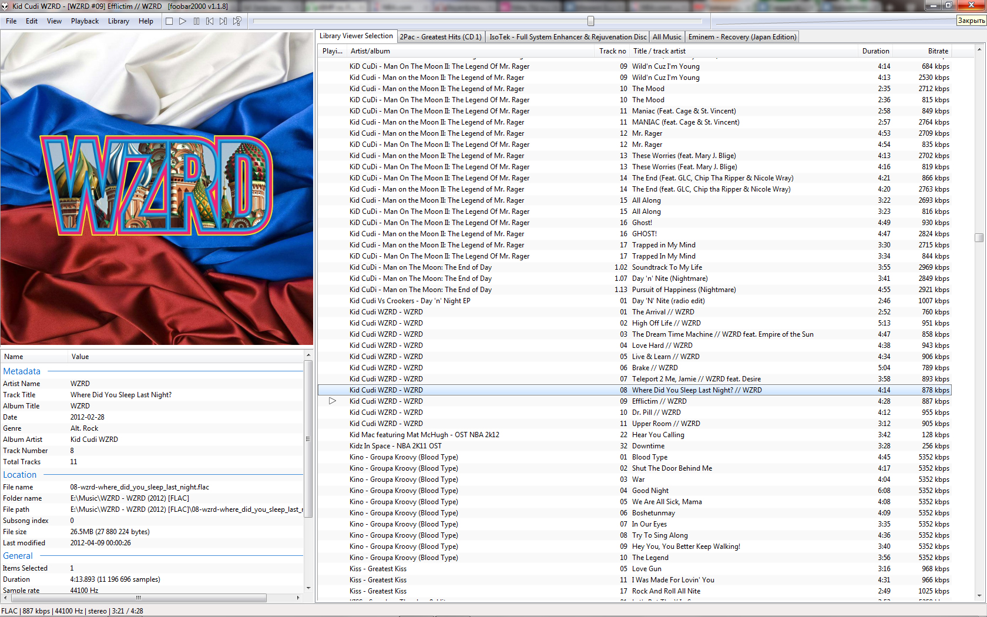Click the properties horizontal scrollbar thumb
Screen dimensions: 987x617
138,598
